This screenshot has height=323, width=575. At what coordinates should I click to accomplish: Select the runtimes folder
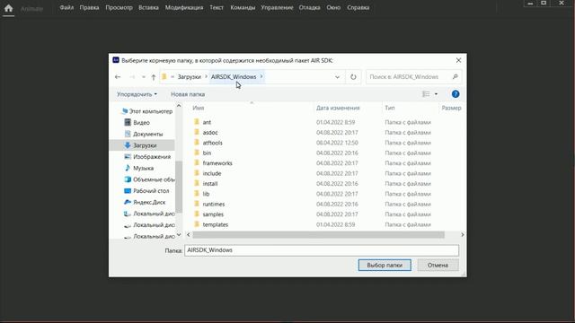214,205
